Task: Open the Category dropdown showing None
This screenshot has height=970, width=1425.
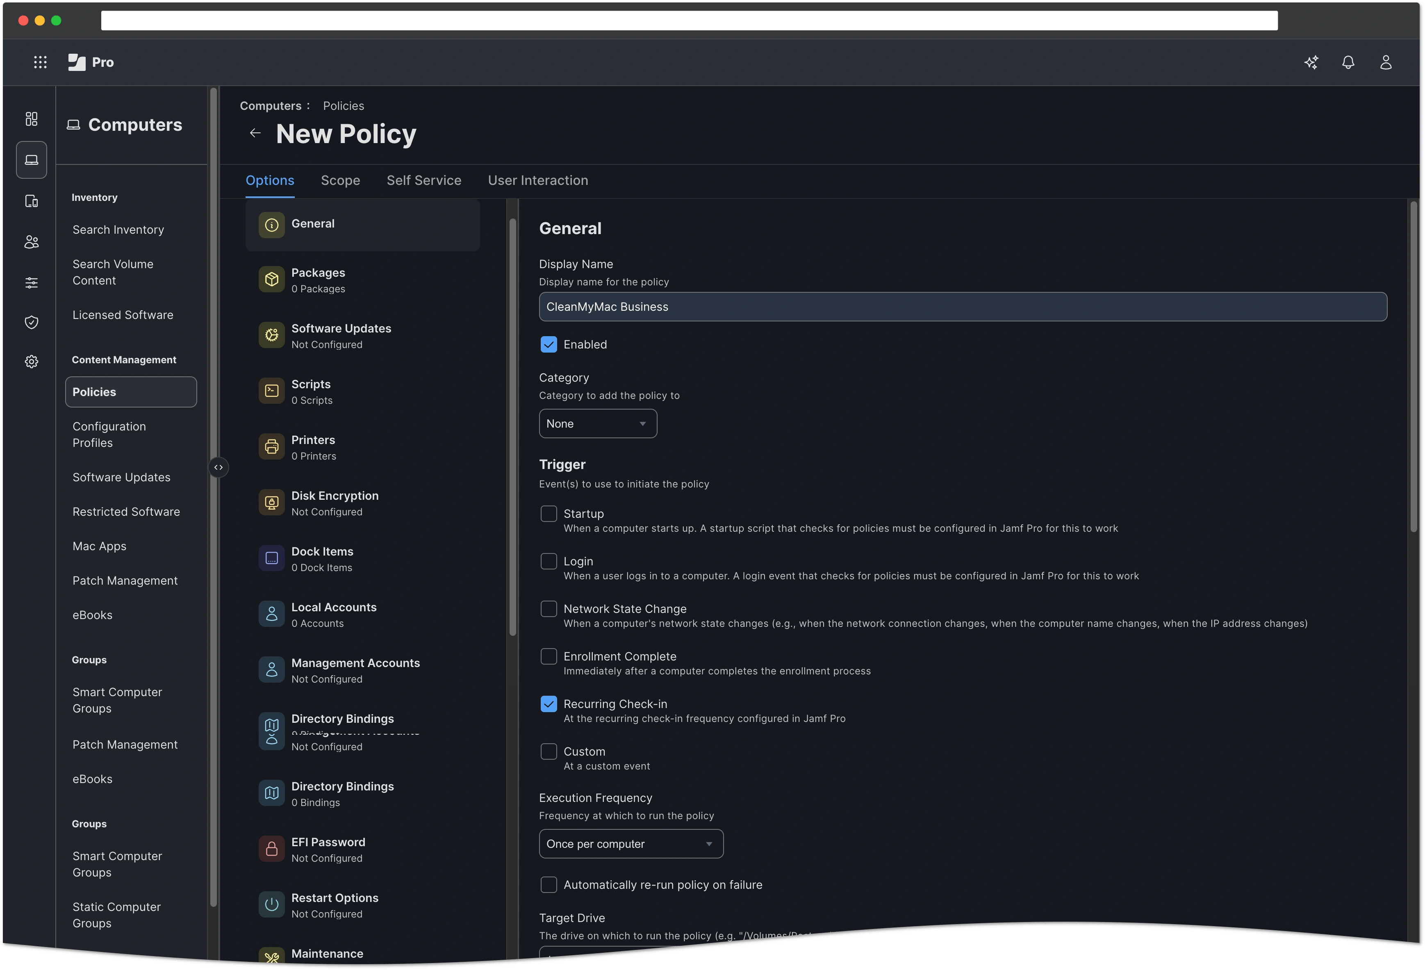Action: [x=597, y=424]
